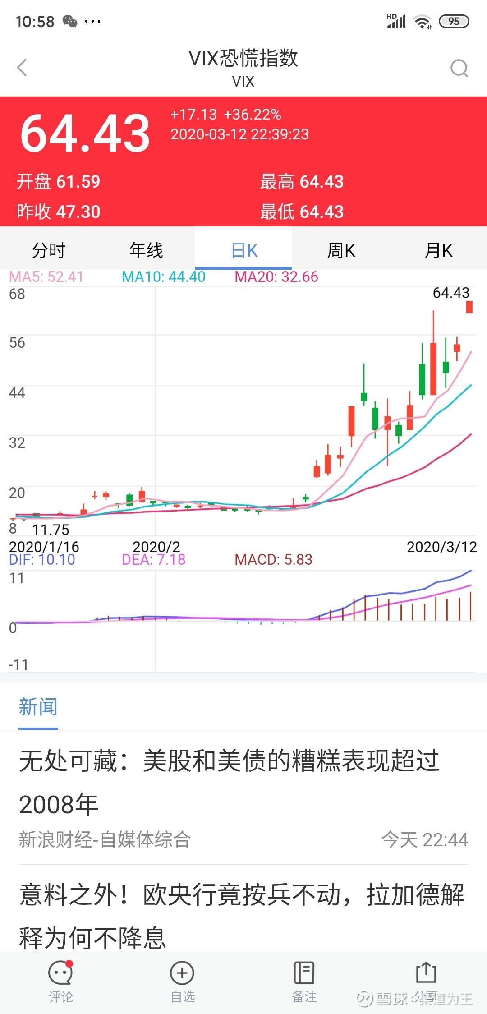Switch to the 年线 tab
This screenshot has width=487, height=1014.
coord(146,250)
